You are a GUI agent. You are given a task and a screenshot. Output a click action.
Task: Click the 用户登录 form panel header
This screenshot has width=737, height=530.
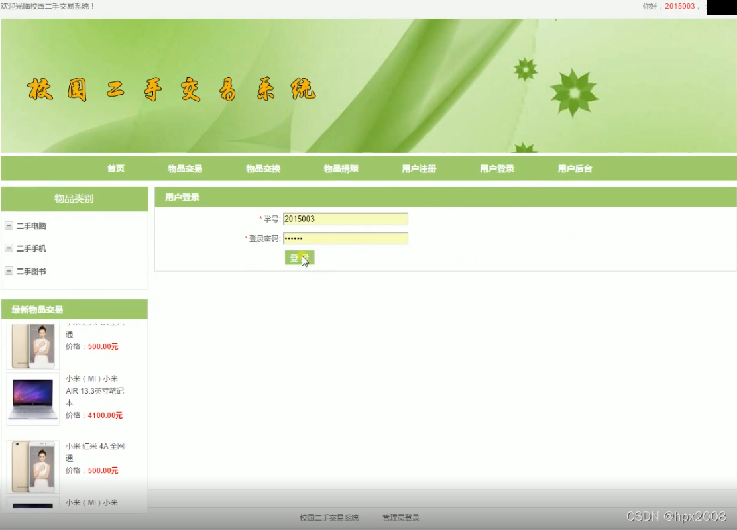tap(445, 197)
